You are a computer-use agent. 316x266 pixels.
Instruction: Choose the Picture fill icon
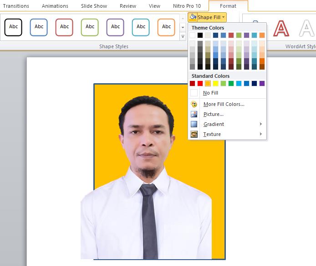[194, 114]
